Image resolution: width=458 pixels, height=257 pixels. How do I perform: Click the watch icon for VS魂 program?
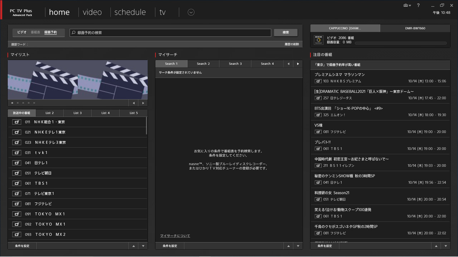[318, 132]
